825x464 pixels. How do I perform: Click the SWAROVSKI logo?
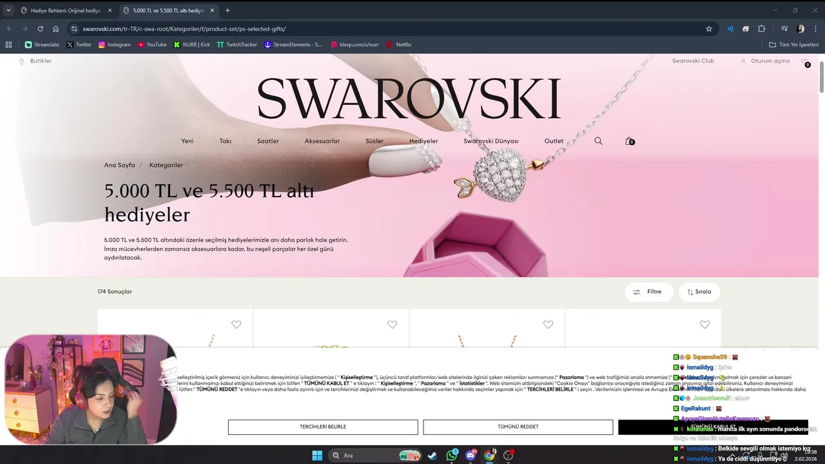tap(409, 99)
